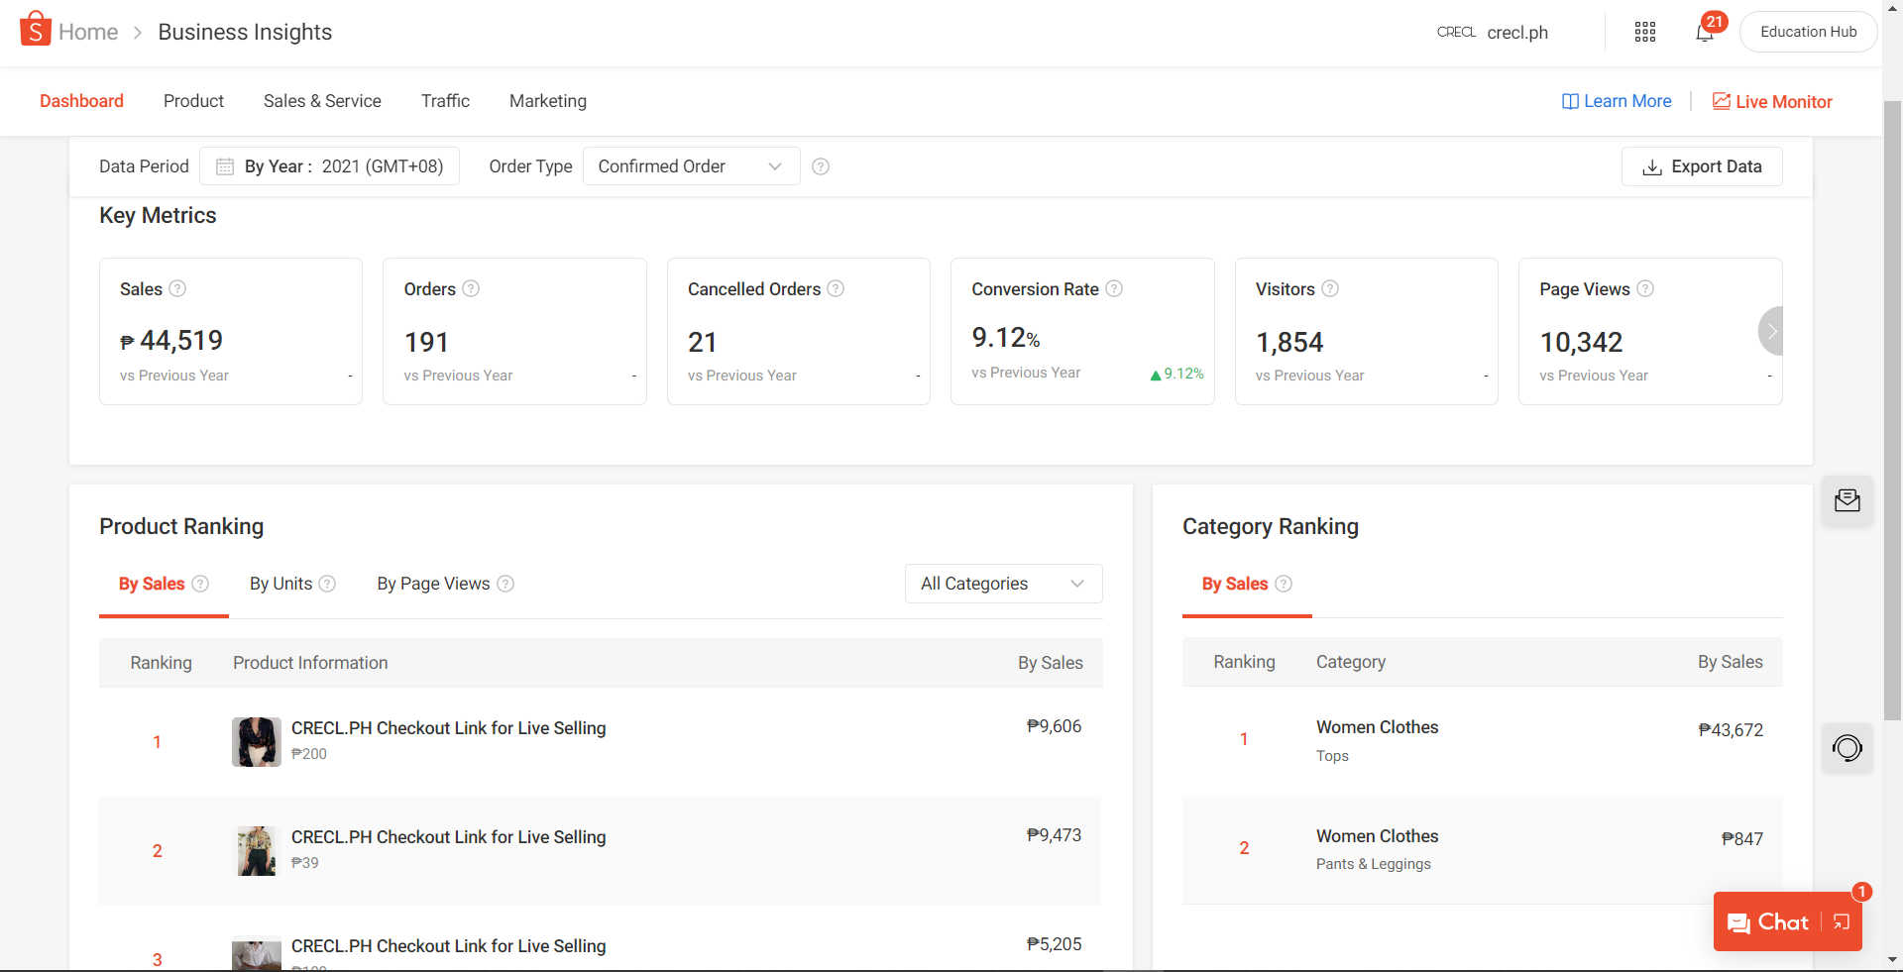This screenshot has width=1903, height=972.
Task: Click the Women Clothes Tops category row
Action: [x=1483, y=741]
